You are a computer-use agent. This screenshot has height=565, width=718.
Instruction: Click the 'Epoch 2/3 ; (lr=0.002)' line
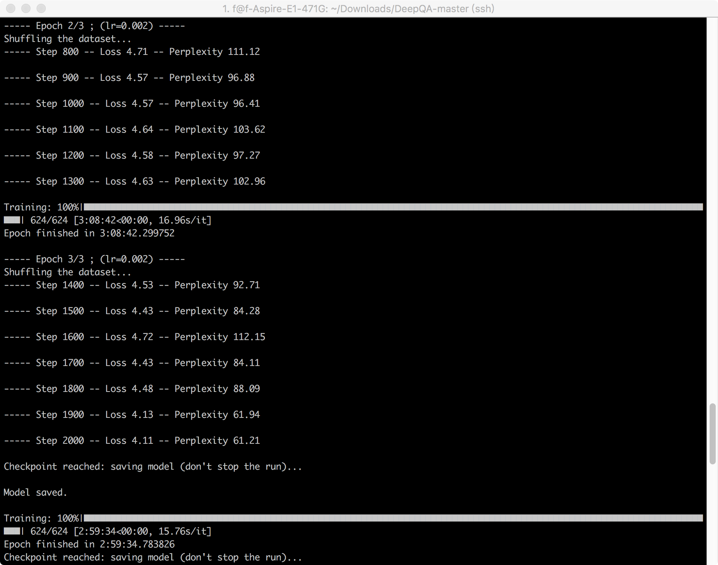pyautogui.click(x=95, y=26)
